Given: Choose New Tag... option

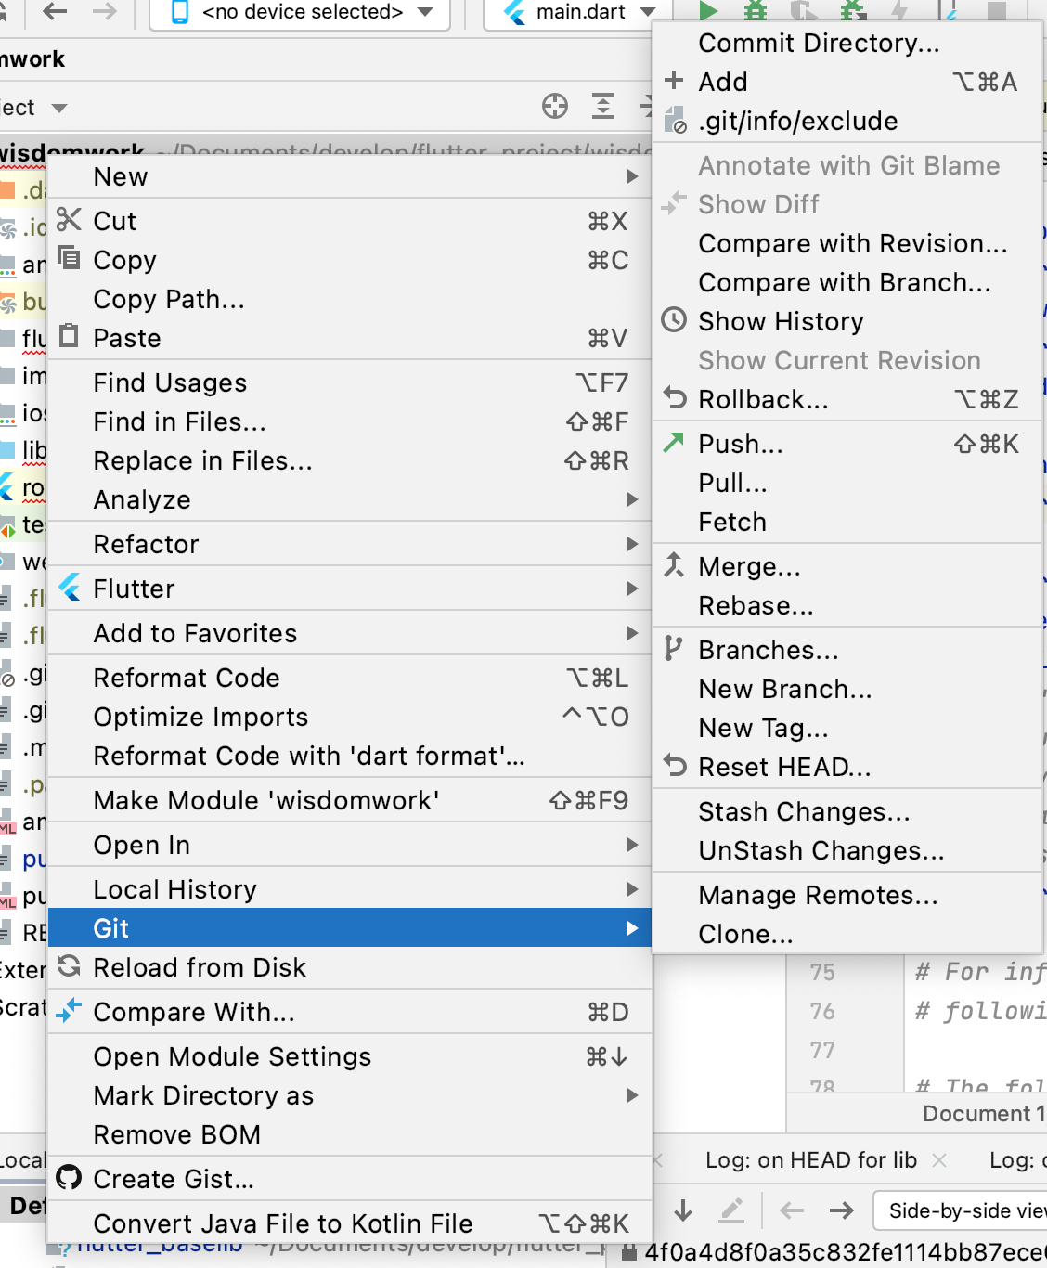Looking at the screenshot, I should [847, 728].
